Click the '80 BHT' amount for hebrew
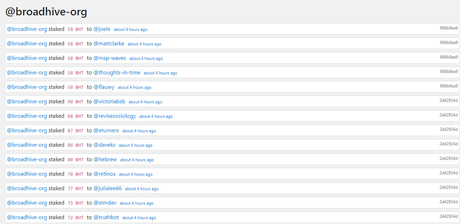 click(75, 160)
